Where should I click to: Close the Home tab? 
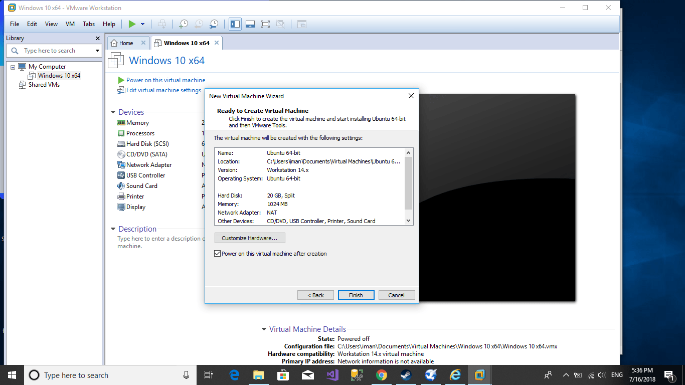click(143, 43)
